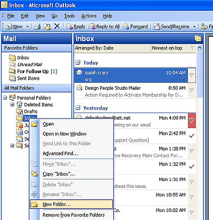Click the Deleted Items recycle icon
This screenshot has width=213, height=220.
click(x=19, y=105)
